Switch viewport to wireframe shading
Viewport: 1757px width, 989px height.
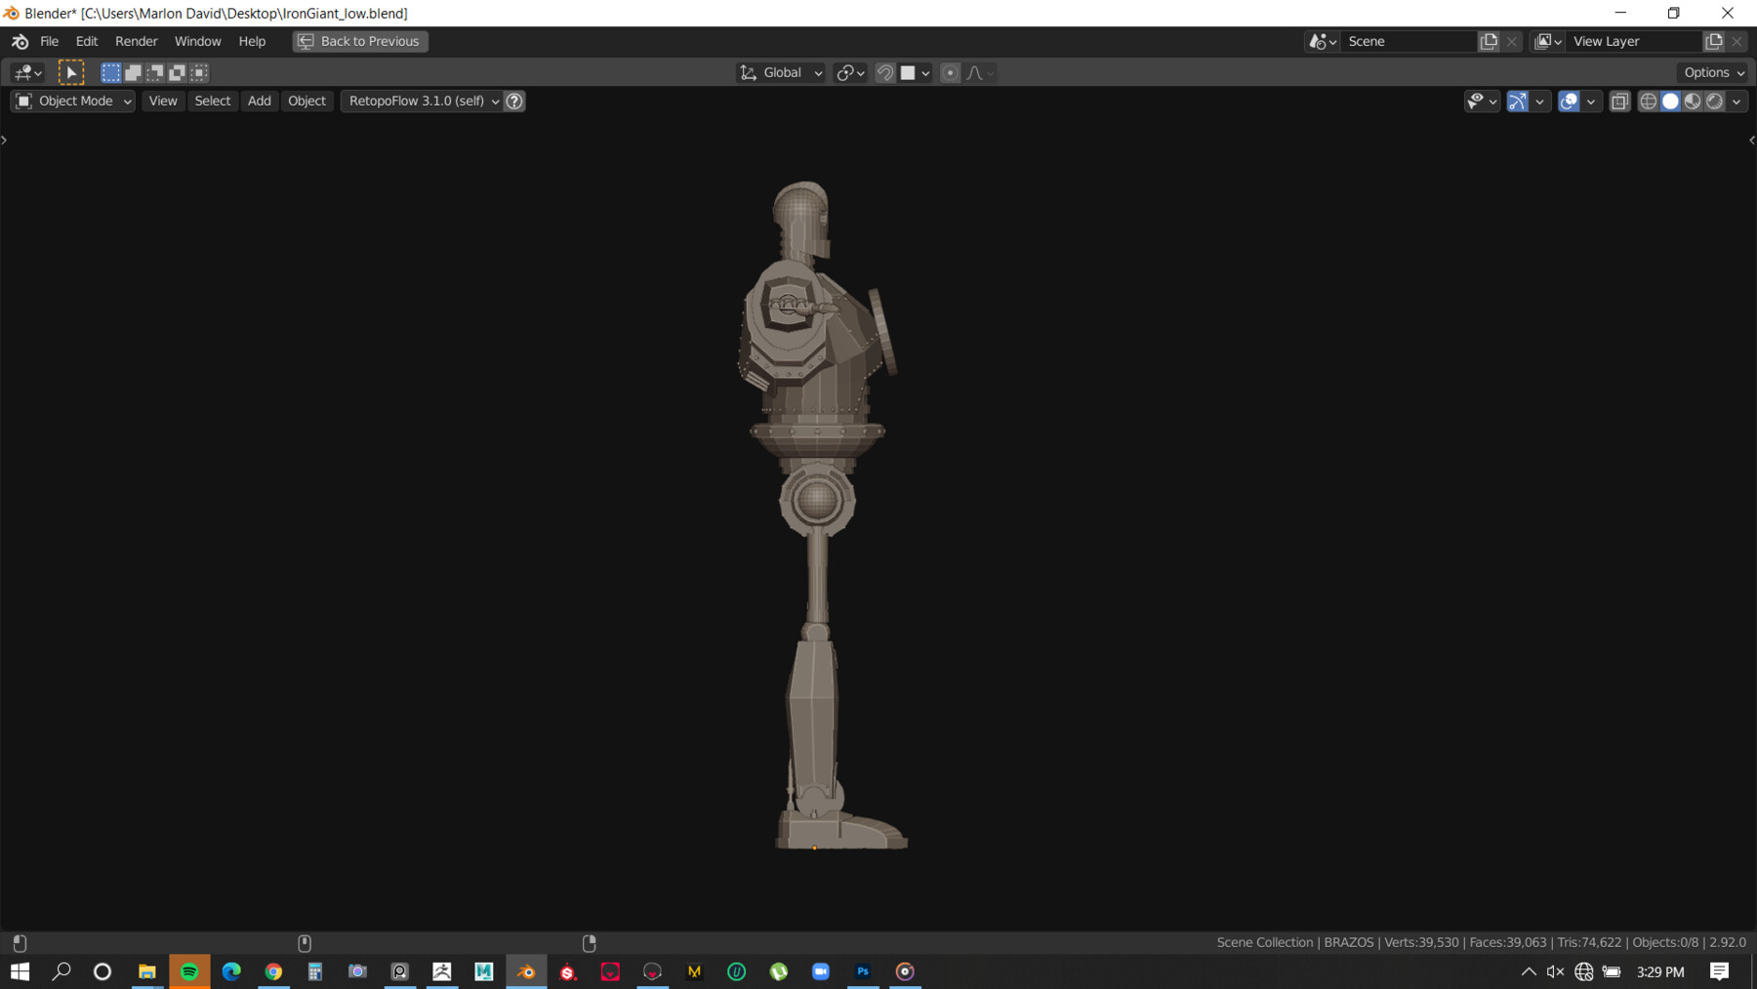tap(1648, 101)
